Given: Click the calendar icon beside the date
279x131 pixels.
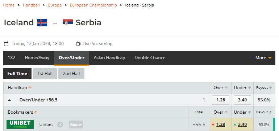Looking at the screenshot, I should point(6,44).
